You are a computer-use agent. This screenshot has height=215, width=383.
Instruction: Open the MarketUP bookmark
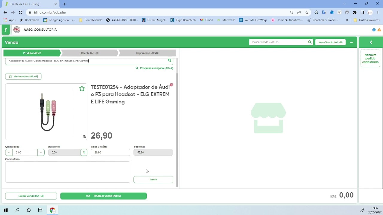pyautogui.click(x=226, y=20)
